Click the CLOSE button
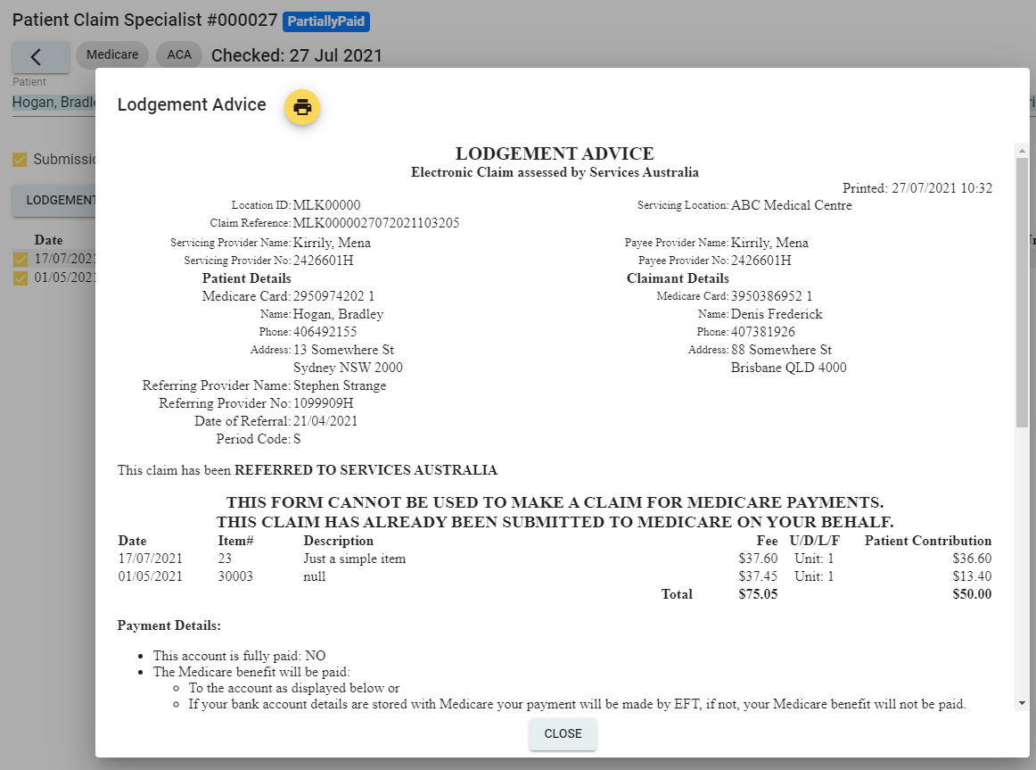The width and height of the screenshot is (1036, 770). pos(563,733)
